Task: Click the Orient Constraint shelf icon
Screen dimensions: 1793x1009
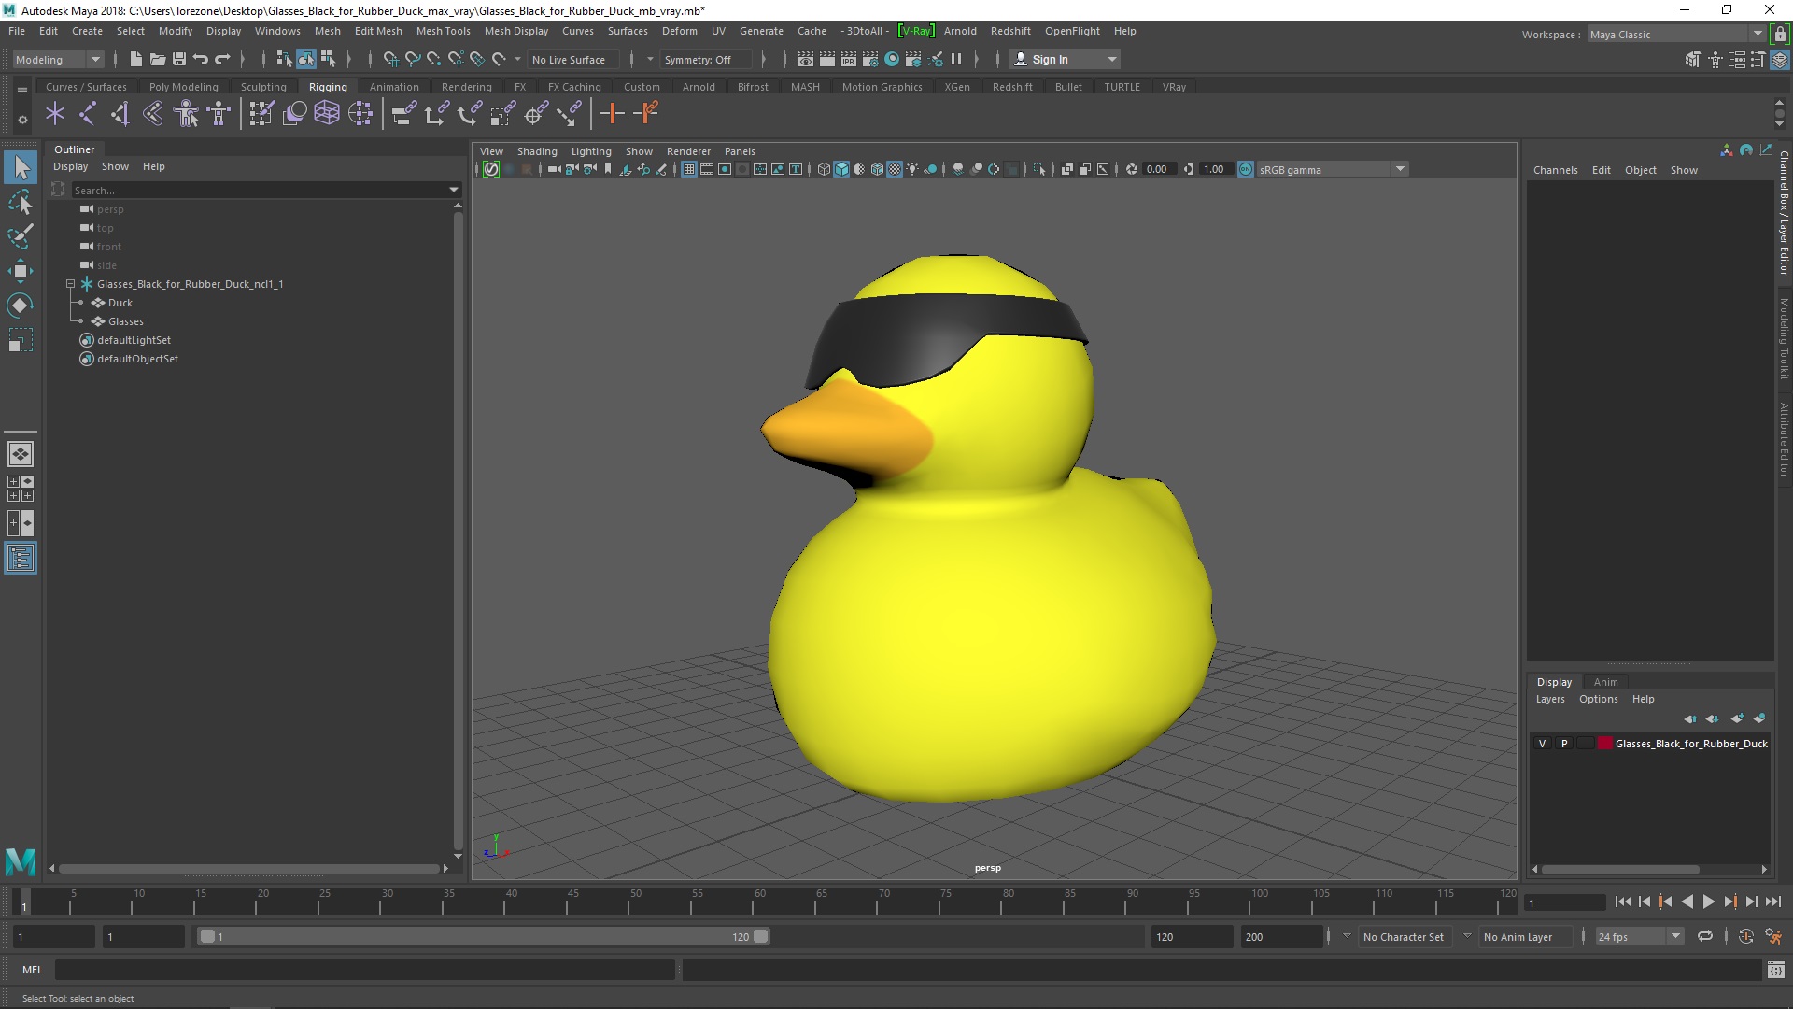Action: [469, 114]
